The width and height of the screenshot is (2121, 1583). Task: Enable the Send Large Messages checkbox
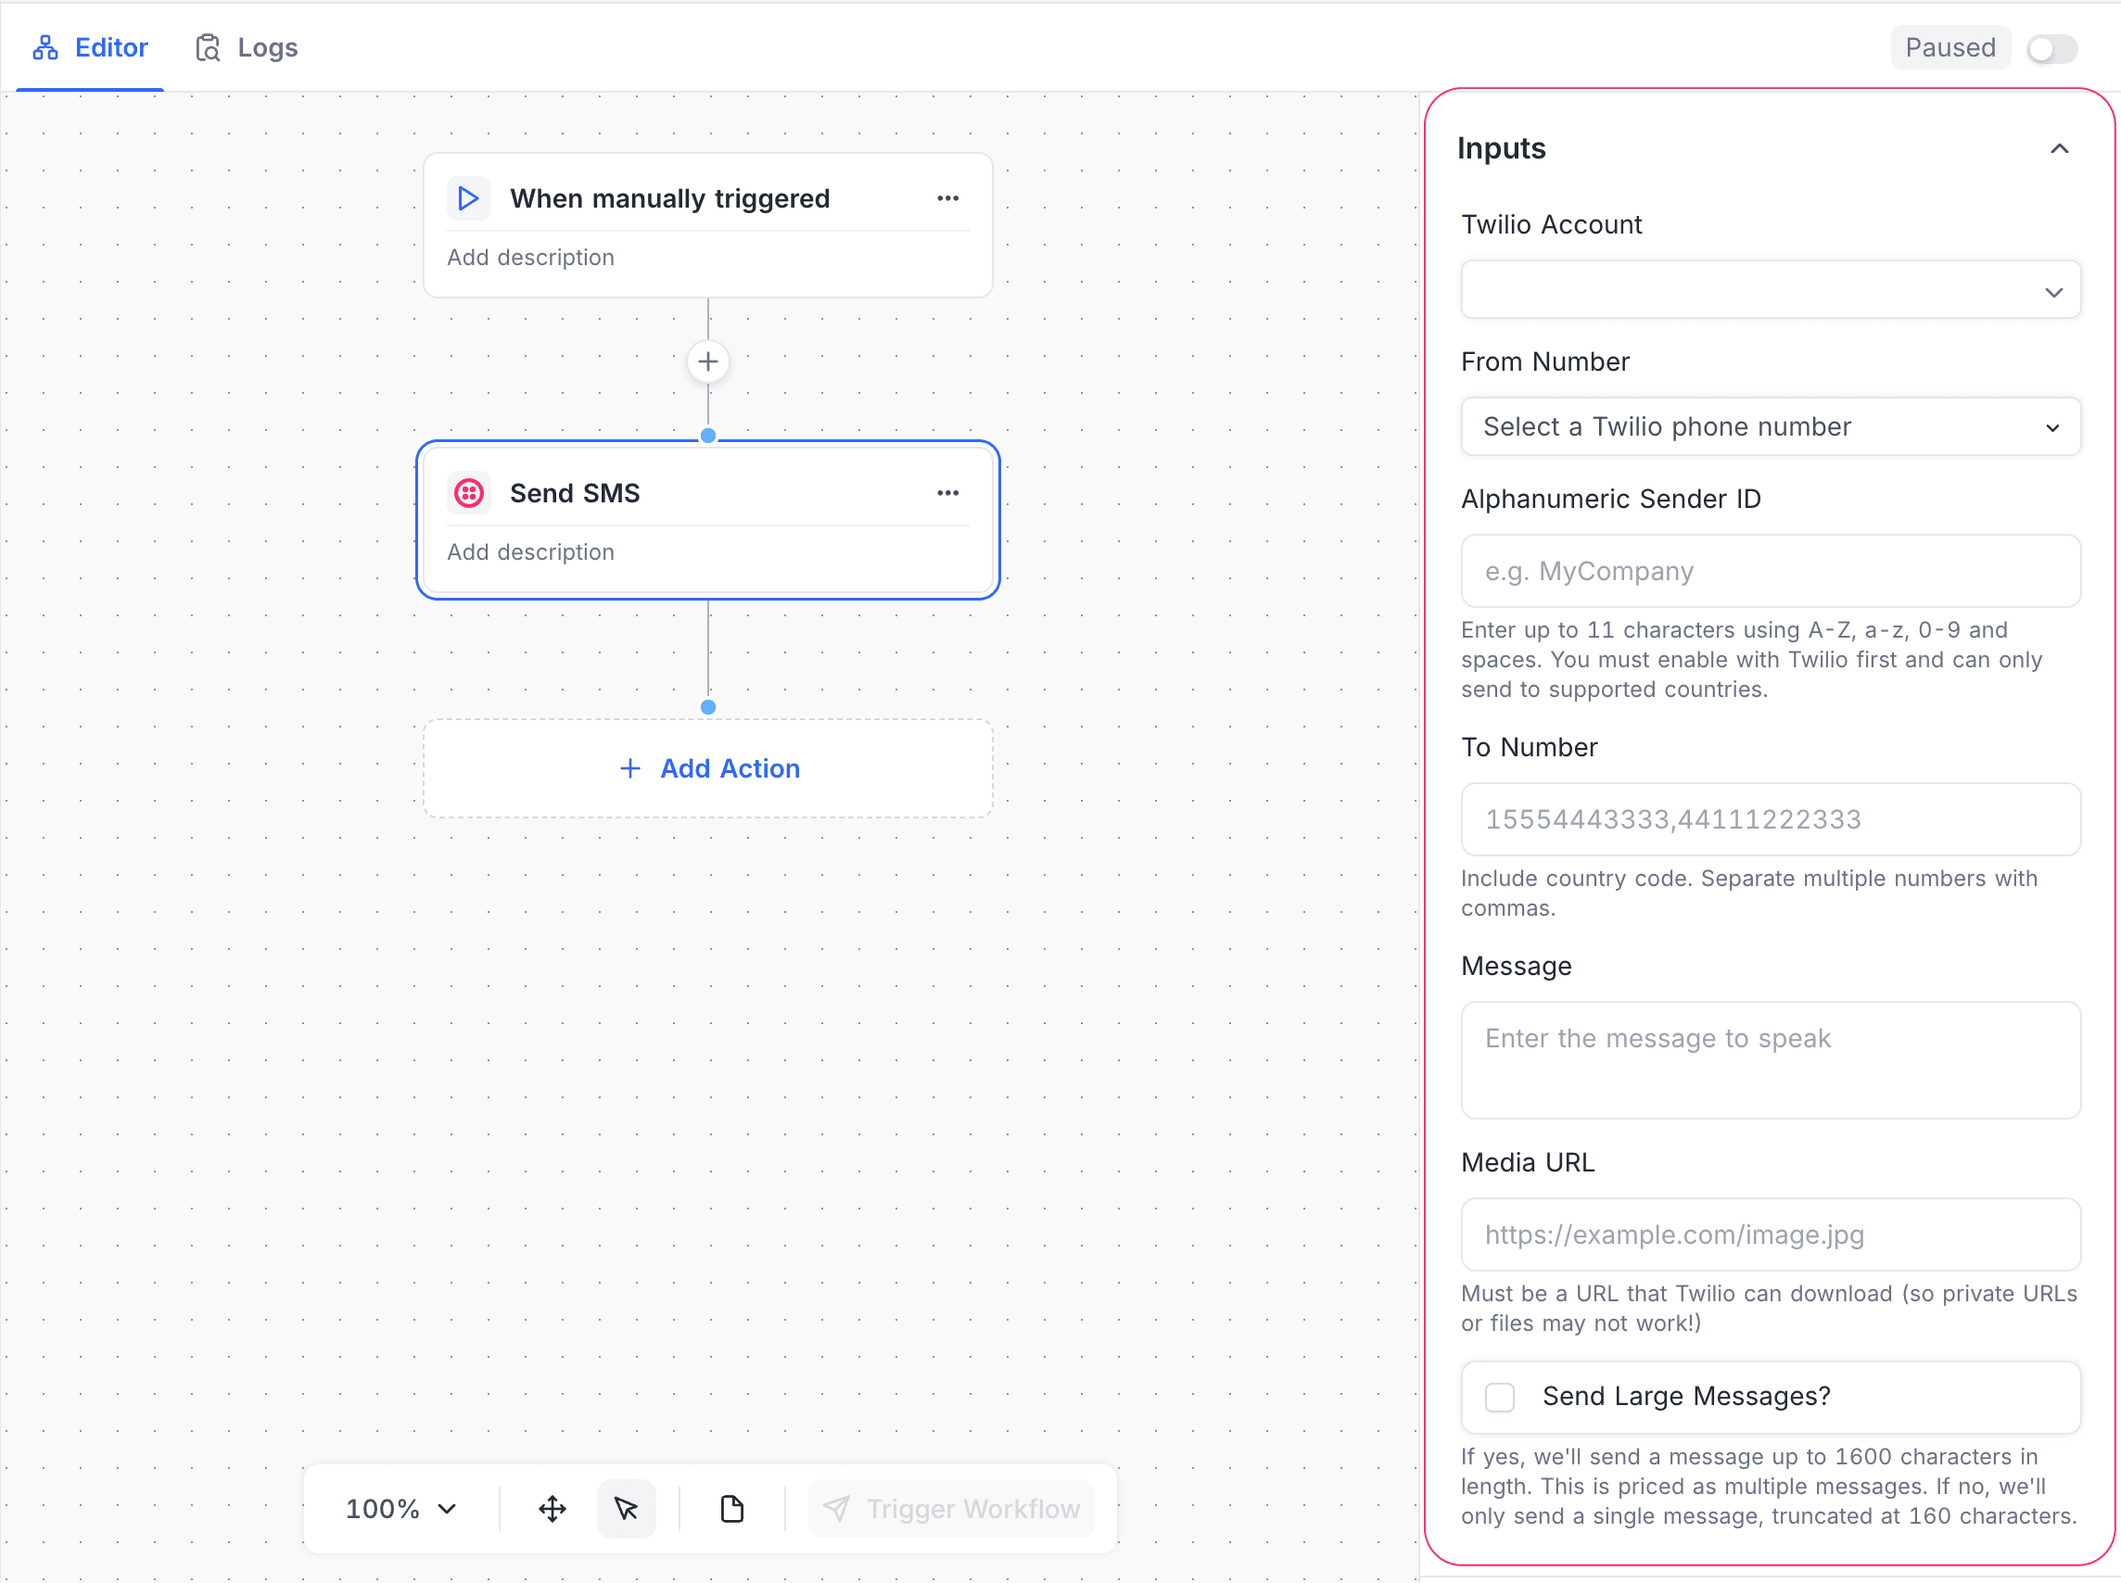tap(1498, 1397)
